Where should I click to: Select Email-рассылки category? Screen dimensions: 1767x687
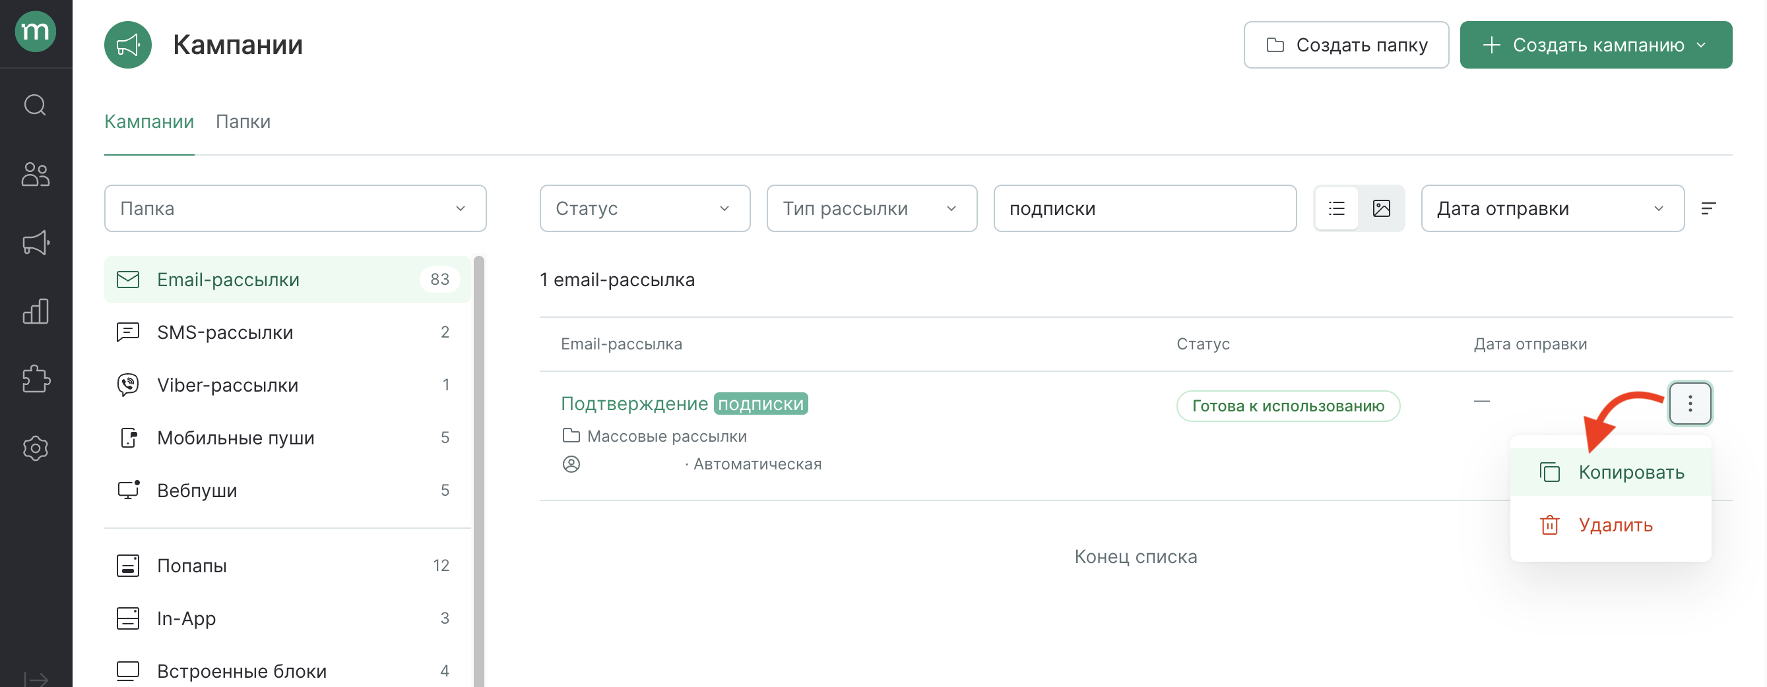288,280
